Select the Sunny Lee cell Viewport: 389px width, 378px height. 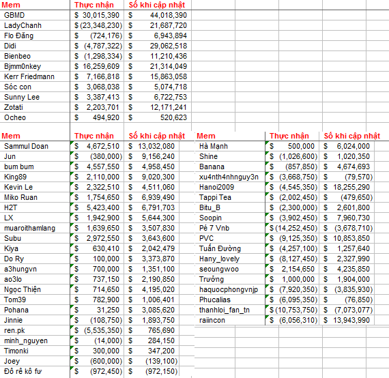[35, 97]
